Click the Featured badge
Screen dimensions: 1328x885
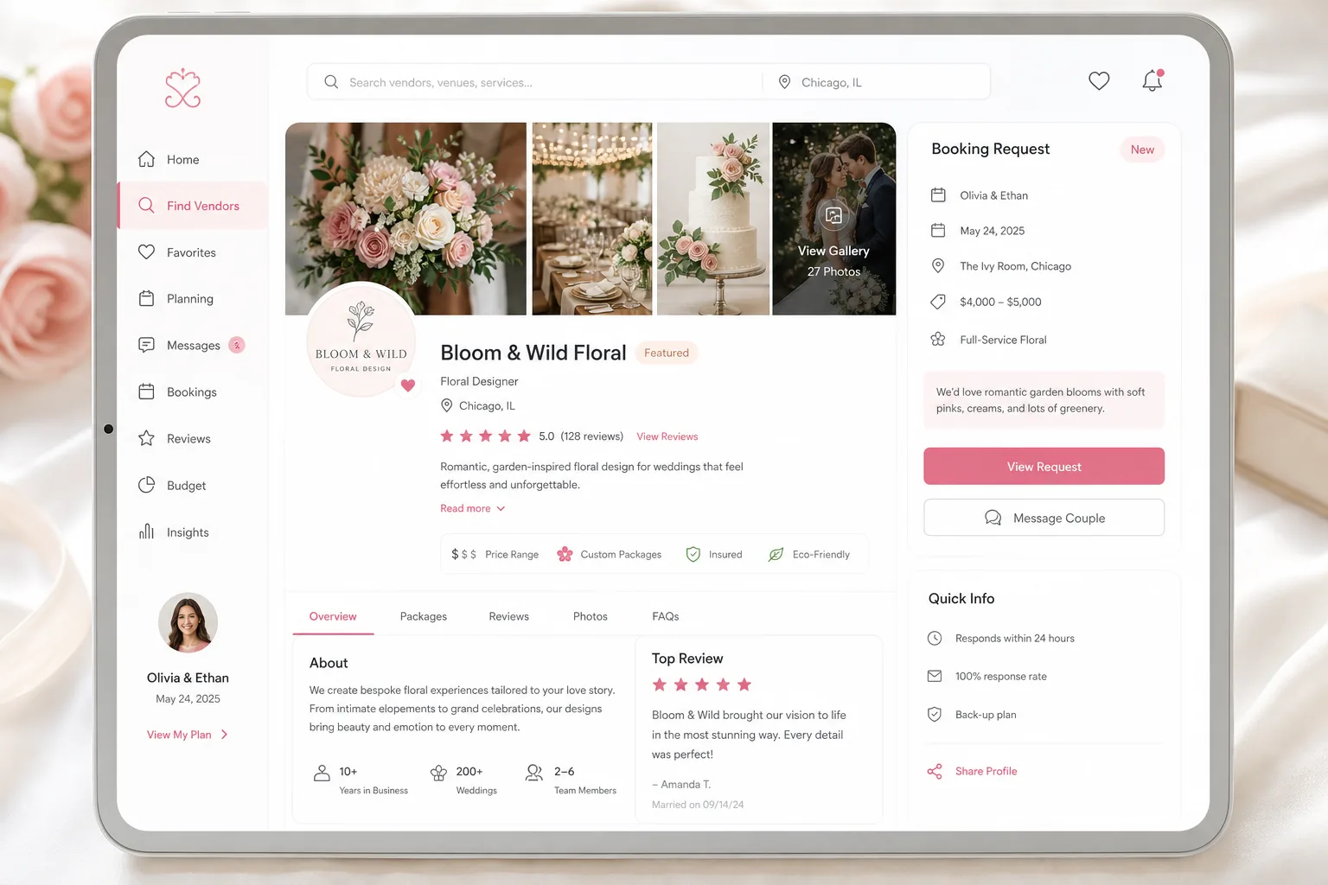[x=667, y=353]
